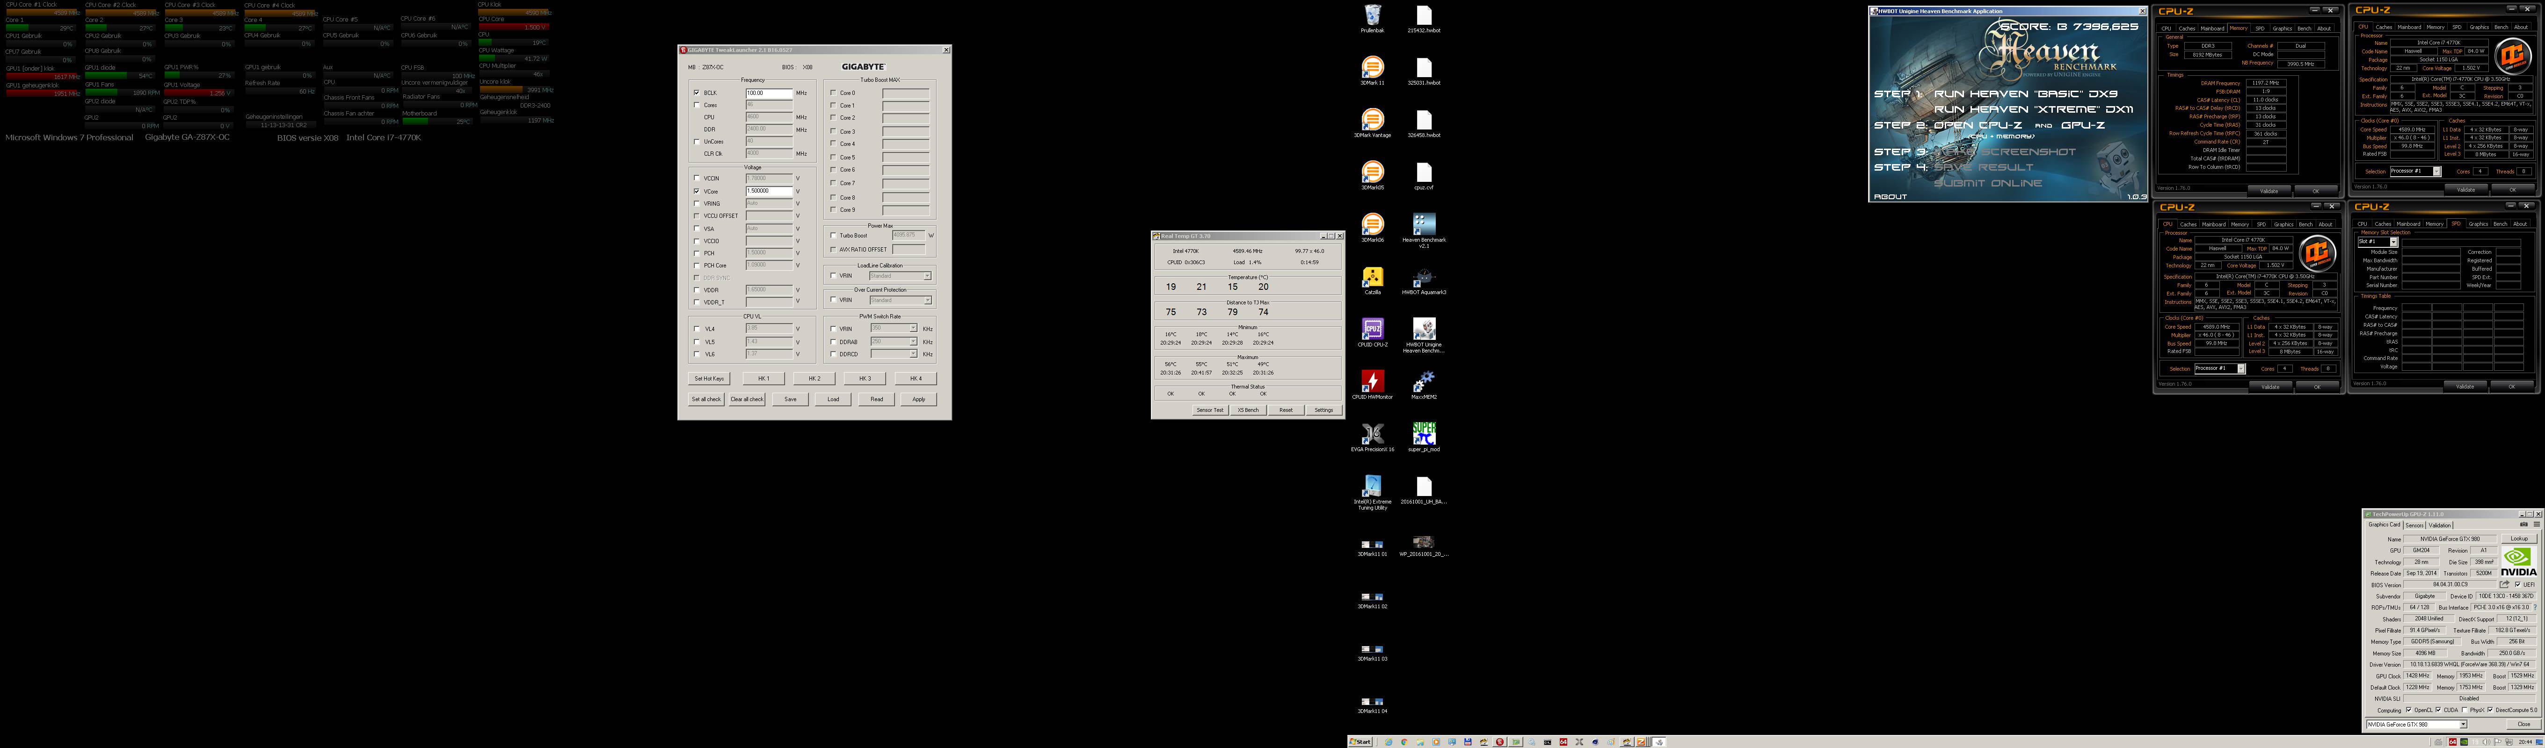Click XS Bench in Real Temp
Image resolution: width=2545 pixels, height=748 pixels.
(x=1248, y=410)
